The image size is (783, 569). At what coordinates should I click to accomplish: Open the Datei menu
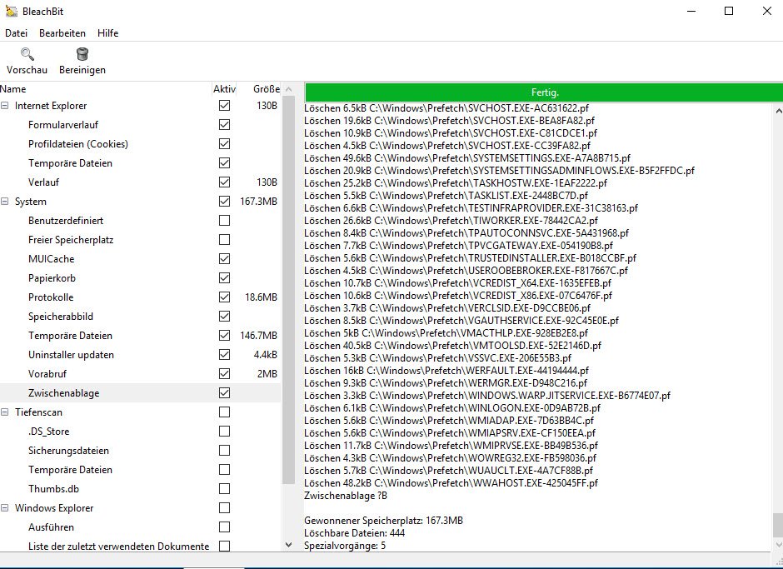pyautogui.click(x=16, y=33)
